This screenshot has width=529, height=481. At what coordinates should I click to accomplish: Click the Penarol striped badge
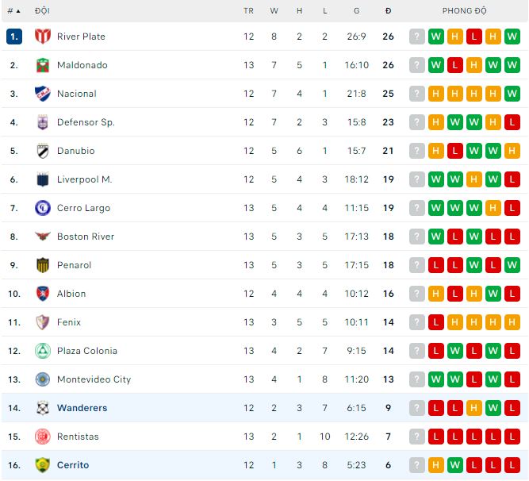coord(42,265)
